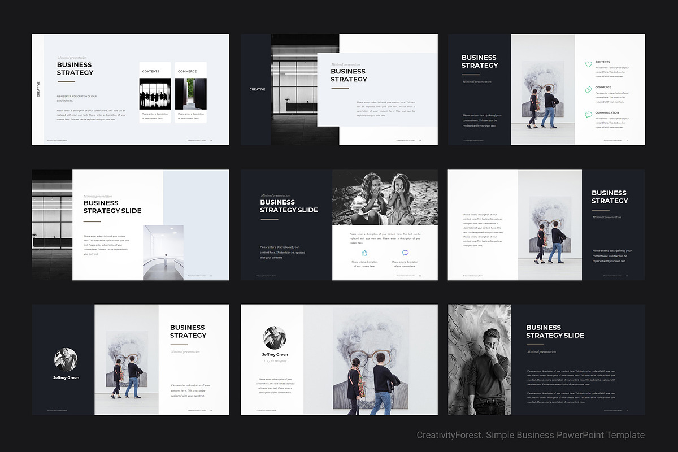Open the silhouette photo in the CONTENTS card
The image size is (678, 452).
pyautogui.click(x=155, y=94)
